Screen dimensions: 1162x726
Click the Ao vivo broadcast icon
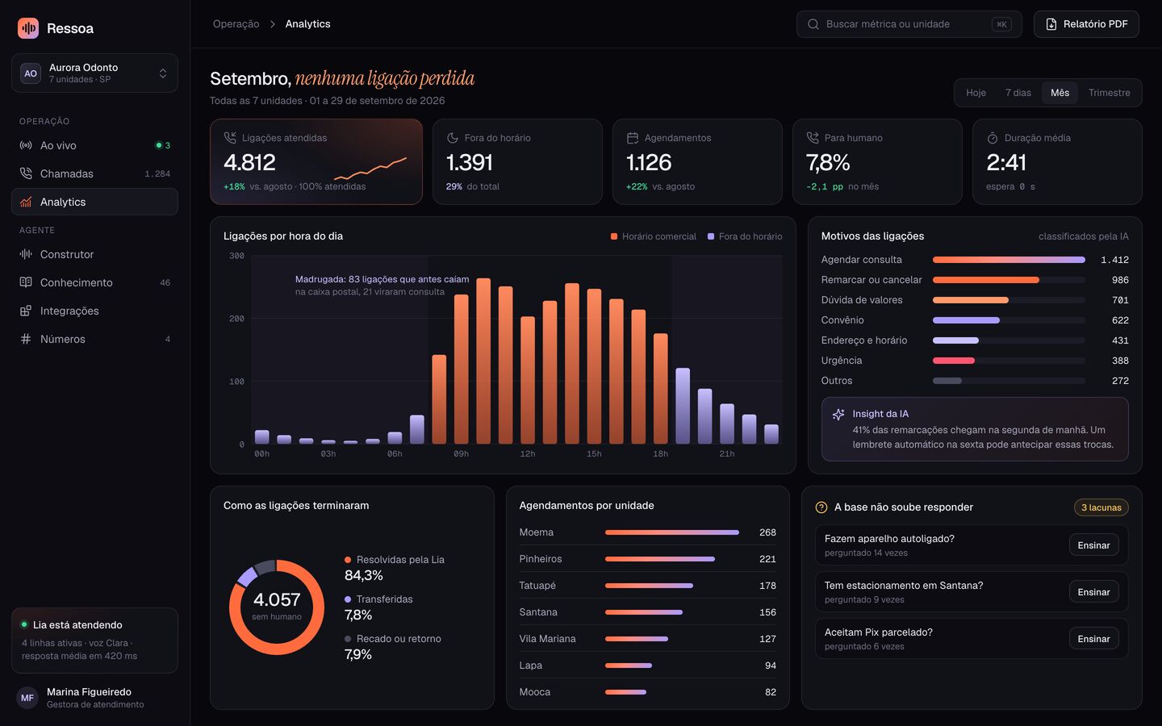tap(26, 145)
